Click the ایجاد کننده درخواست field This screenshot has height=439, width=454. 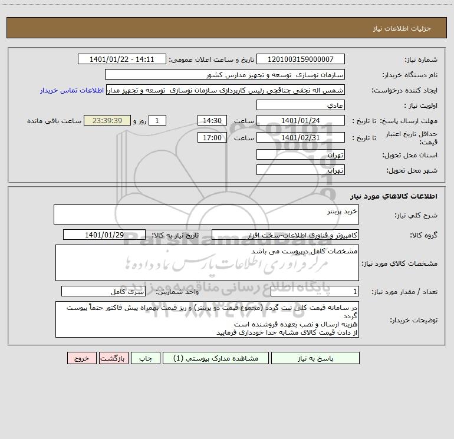[x=225, y=90]
